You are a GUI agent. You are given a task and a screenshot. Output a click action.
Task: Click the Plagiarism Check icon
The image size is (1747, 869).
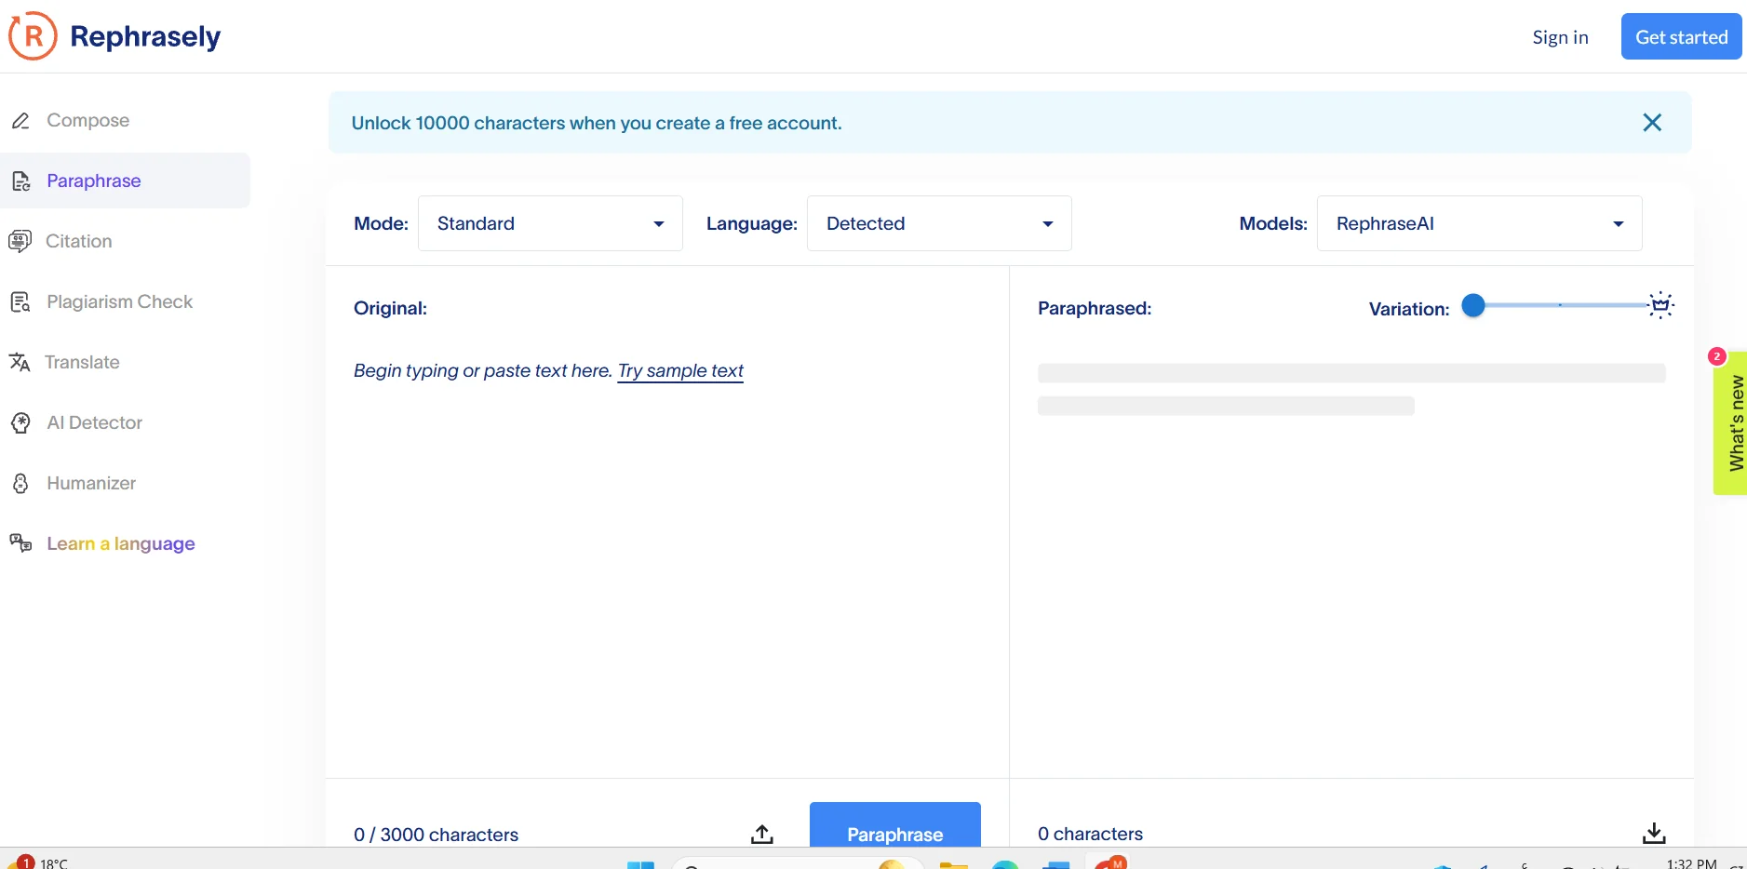coord(20,302)
